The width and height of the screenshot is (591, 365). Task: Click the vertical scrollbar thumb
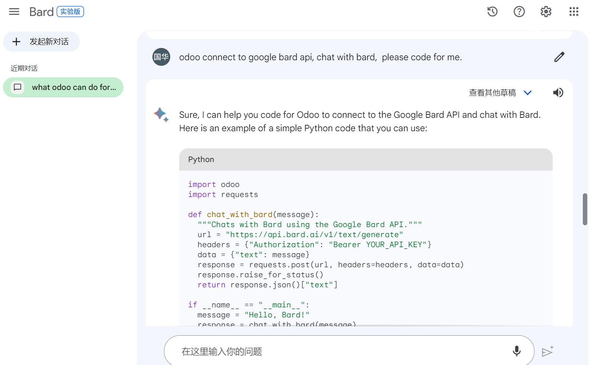[585, 209]
